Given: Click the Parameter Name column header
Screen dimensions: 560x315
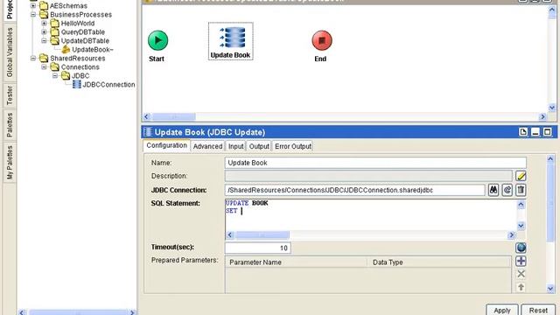Looking at the screenshot, I should pyautogui.click(x=296, y=262).
